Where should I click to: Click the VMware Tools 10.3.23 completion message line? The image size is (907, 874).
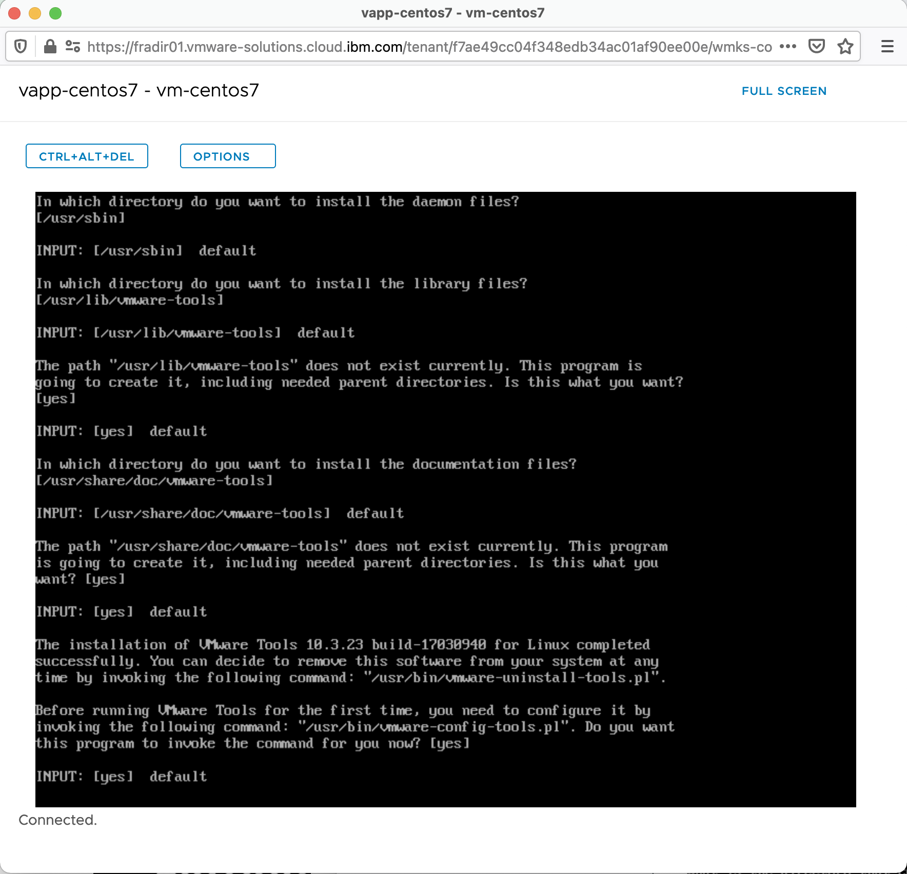pyautogui.click(x=342, y=645)
